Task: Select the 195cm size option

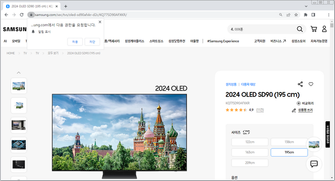Action: [x=289, y=152]
